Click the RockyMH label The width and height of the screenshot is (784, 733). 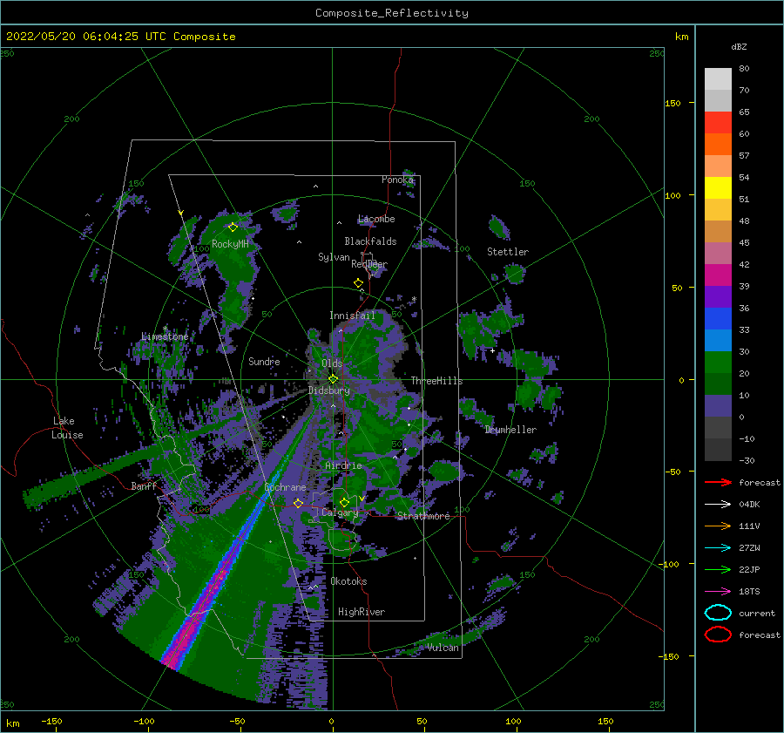[x=230, y=244]
